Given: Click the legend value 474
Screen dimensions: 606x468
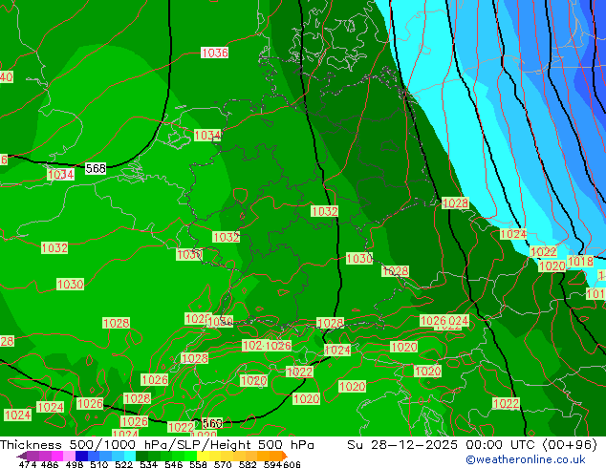Looking at the screenshot, I should click(28, 464).
